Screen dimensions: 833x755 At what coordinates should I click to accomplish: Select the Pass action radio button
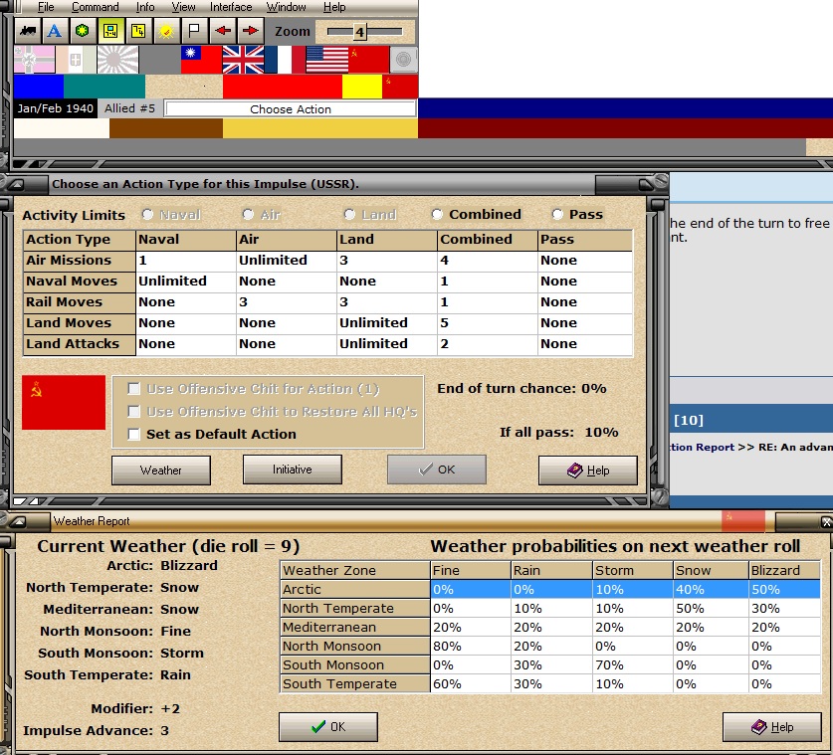coord(557,215)
